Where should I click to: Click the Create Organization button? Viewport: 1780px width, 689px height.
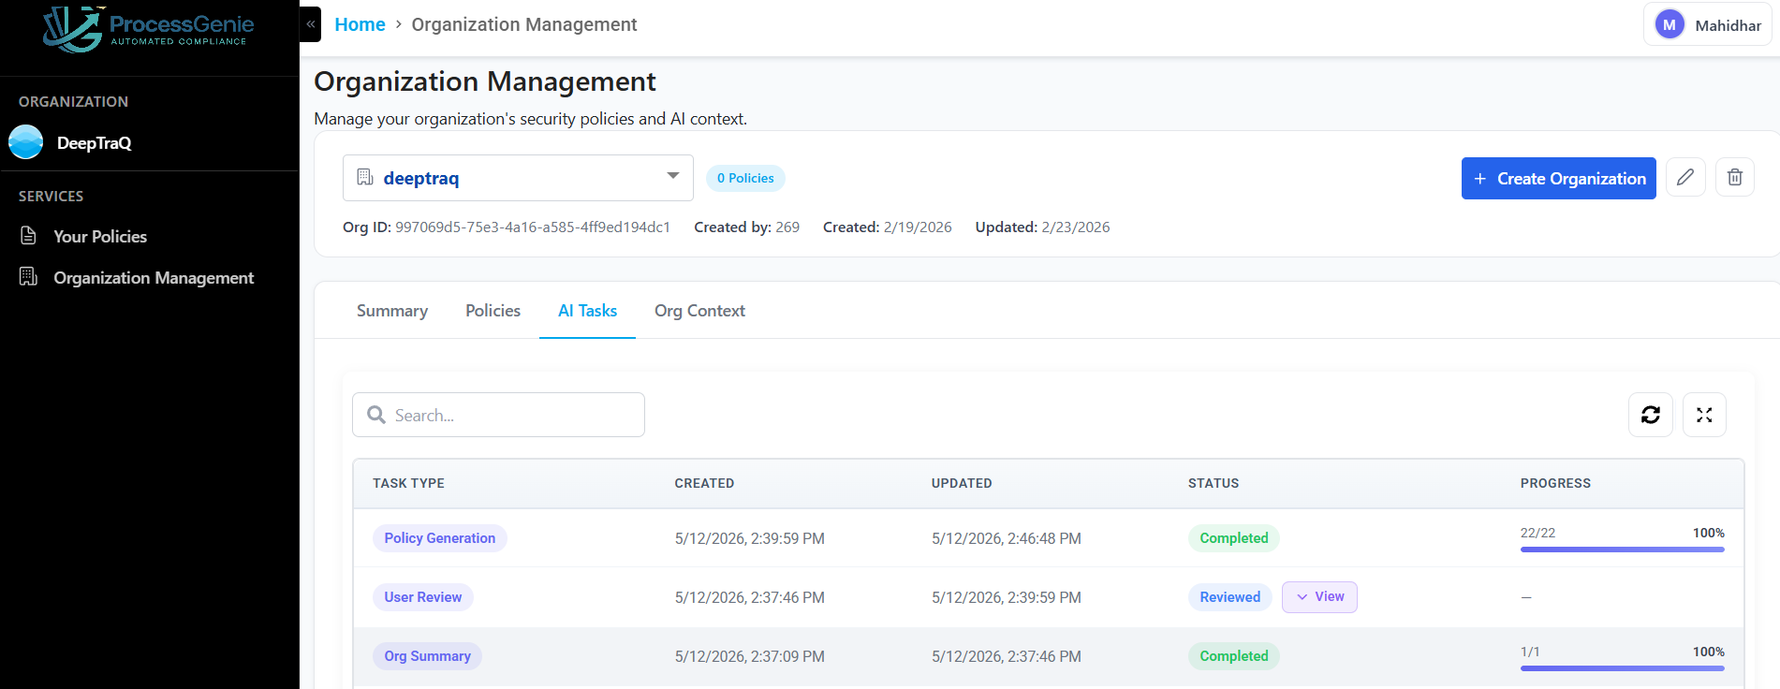pyautogui.click(x=1559, y=178)
